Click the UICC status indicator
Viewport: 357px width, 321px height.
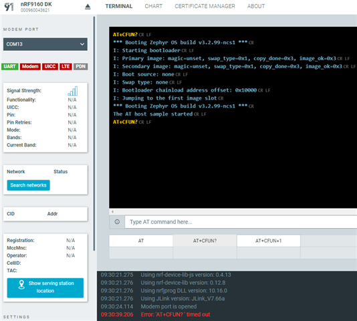[x=50, y=66]
